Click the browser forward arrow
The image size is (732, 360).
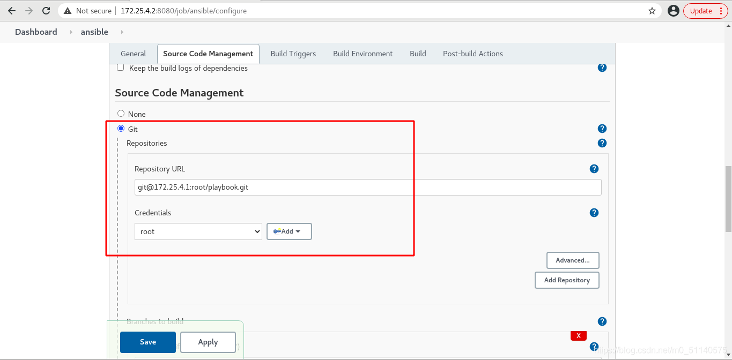click(29, 11)
